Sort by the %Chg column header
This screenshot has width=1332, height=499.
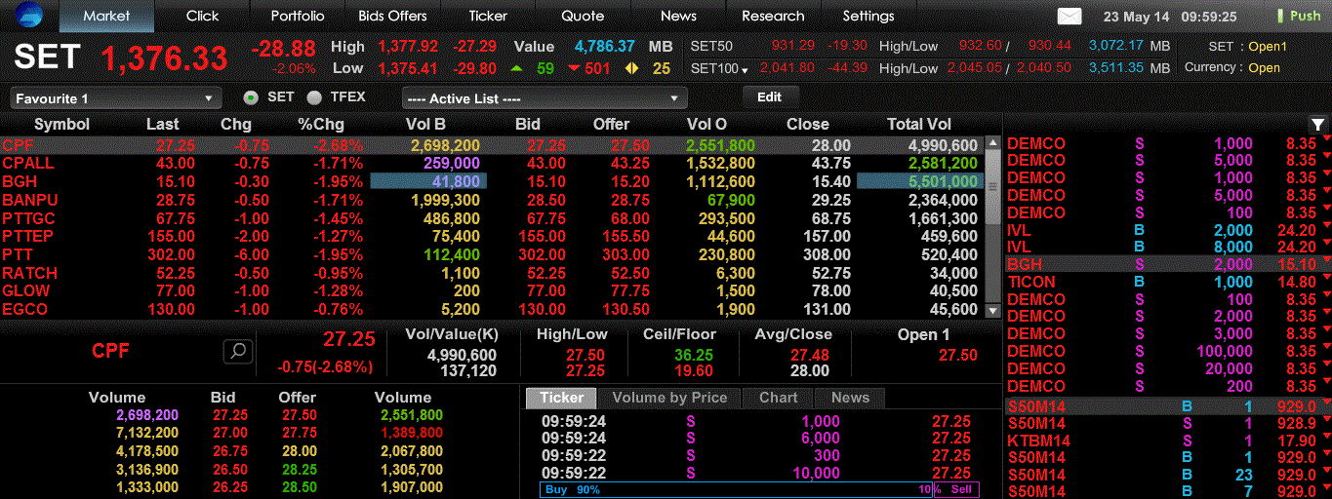coord(321,125)
